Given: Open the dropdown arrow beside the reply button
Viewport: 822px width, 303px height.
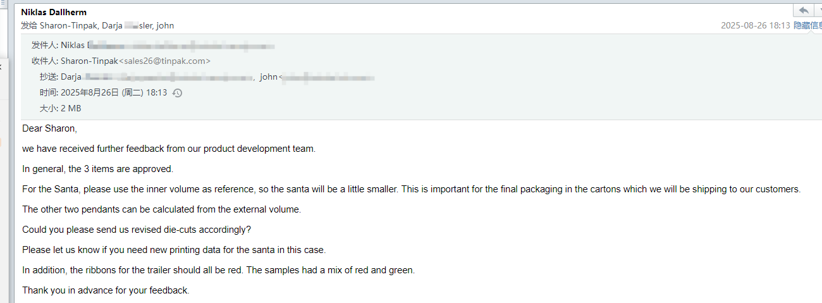Looking at the screenshot, I should (819, 10).
